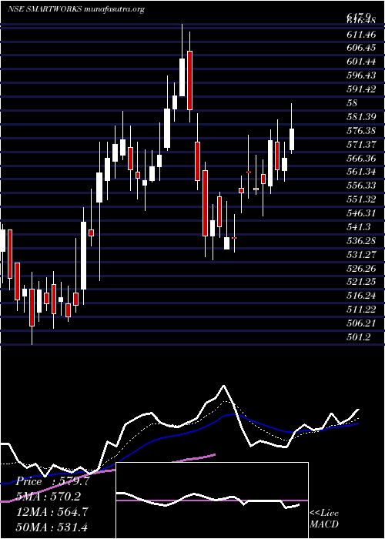Click the 511.22 price level label
Viewport: 385px width, 539px height.
click(x=361, y=310)
